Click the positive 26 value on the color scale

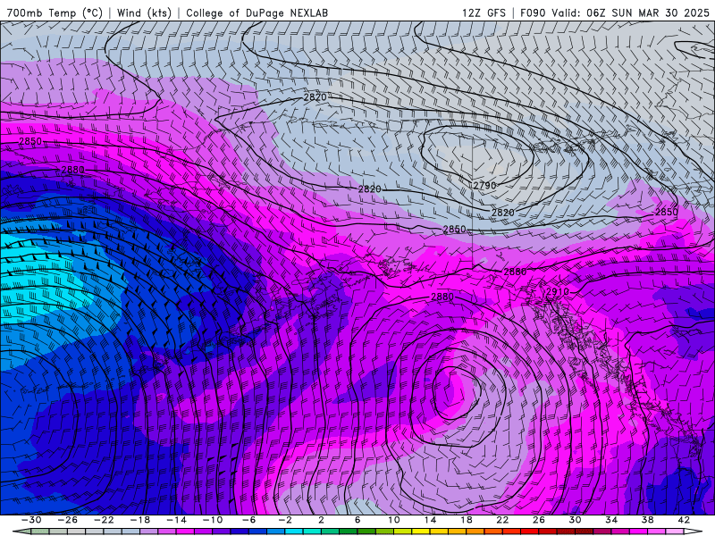click(x=539, y=520)
